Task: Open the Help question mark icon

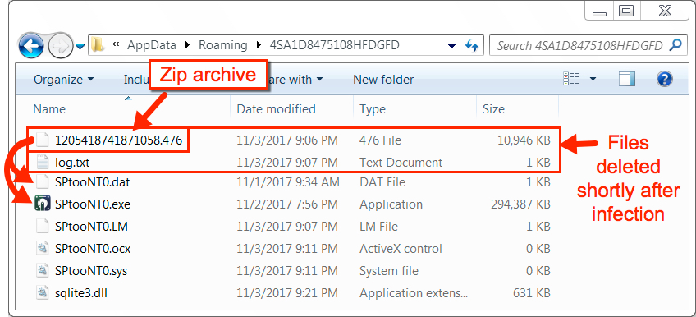Action: coord(664,80)
